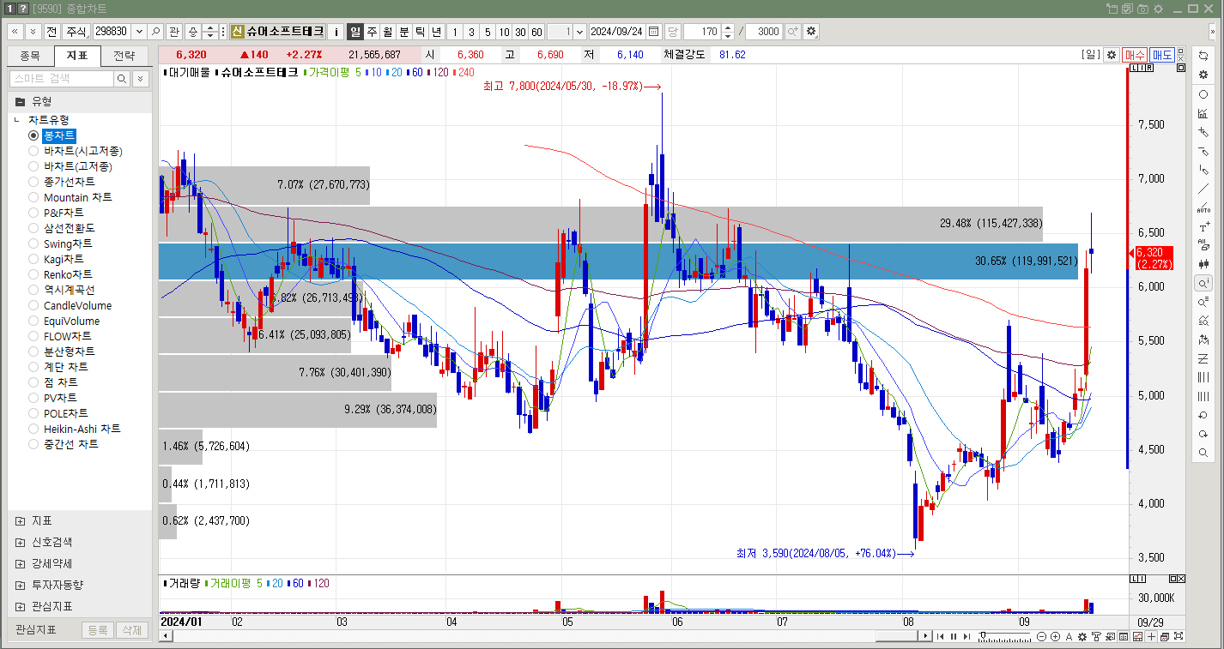Click the bottom right toolbar magnifier zoom tool

[x=1203, y=453]
